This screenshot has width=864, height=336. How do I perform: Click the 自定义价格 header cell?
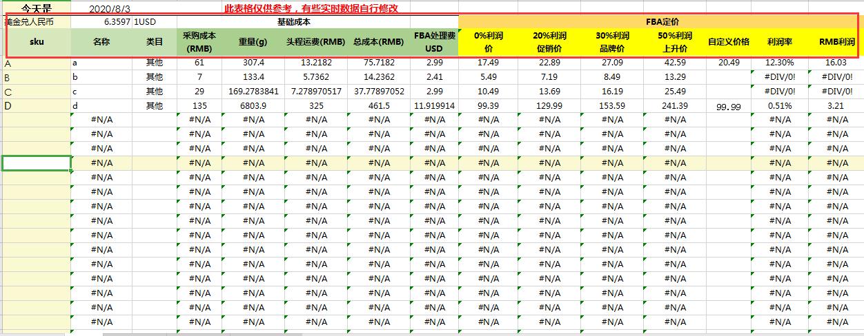728,42
